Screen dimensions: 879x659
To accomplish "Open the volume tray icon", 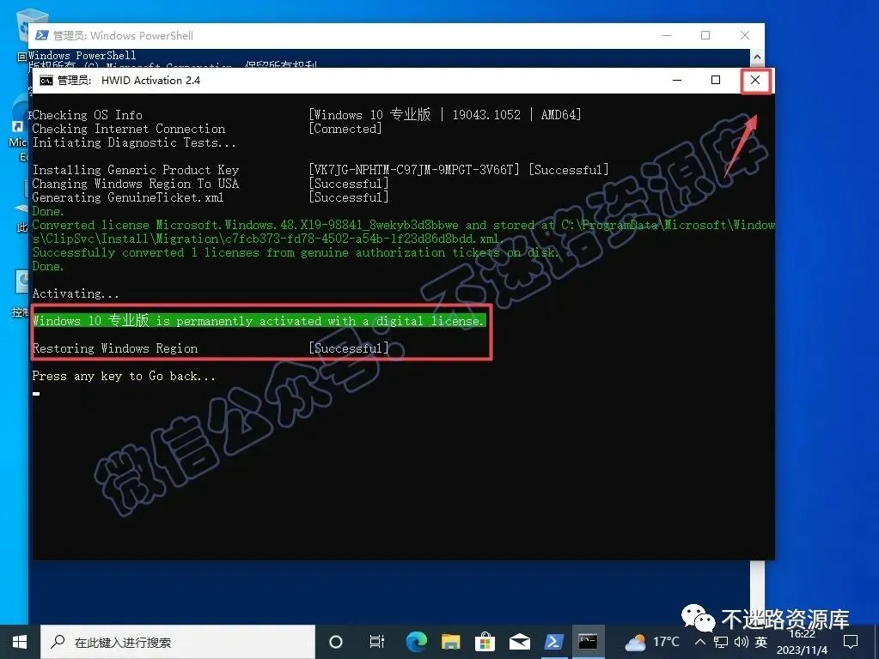I will coord(742,642).
